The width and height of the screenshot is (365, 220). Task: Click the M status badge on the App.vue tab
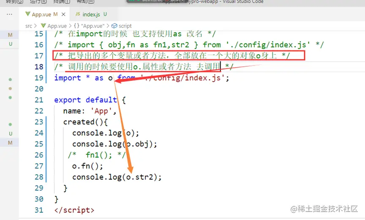tap(55, 14)
